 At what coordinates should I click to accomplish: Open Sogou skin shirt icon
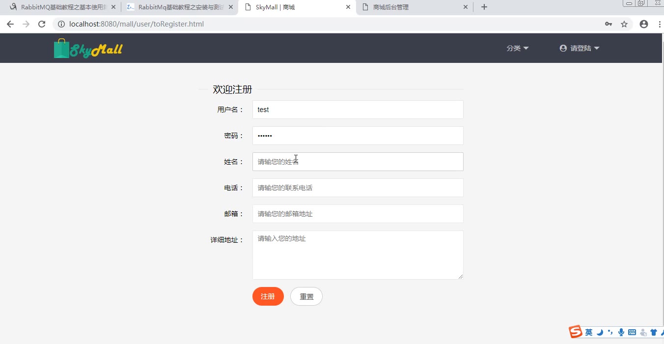(x=654, y=333)
